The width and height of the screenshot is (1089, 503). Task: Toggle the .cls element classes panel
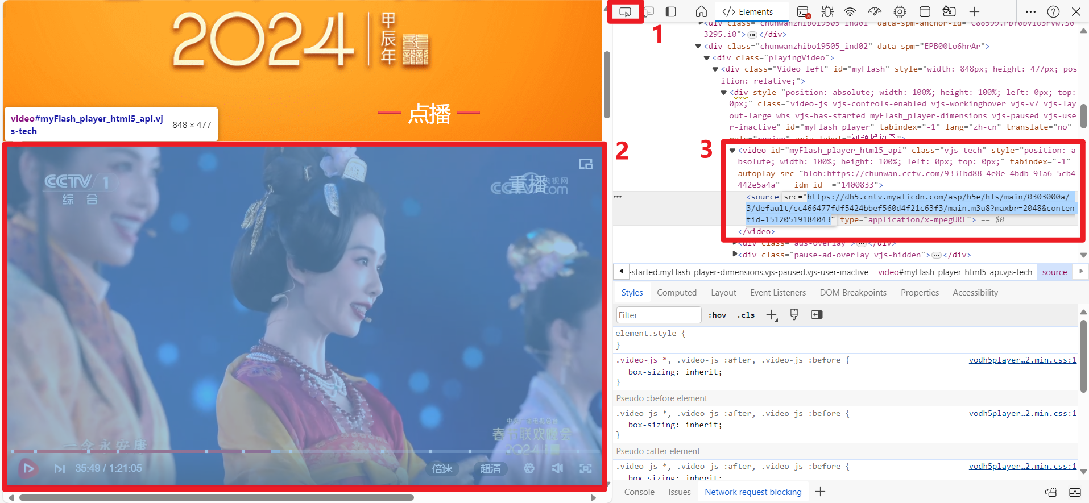[x=746, y=315]
